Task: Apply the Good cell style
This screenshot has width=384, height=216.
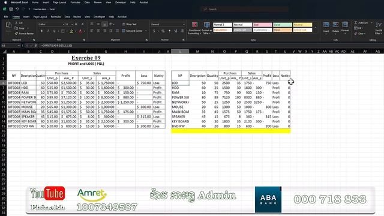Action: point(283,25)
